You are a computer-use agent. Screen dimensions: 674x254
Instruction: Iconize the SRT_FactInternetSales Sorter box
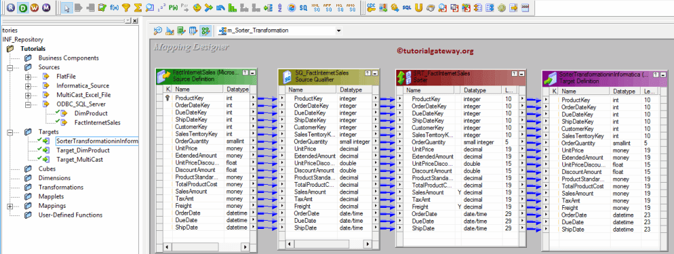(x=521, y=73)
